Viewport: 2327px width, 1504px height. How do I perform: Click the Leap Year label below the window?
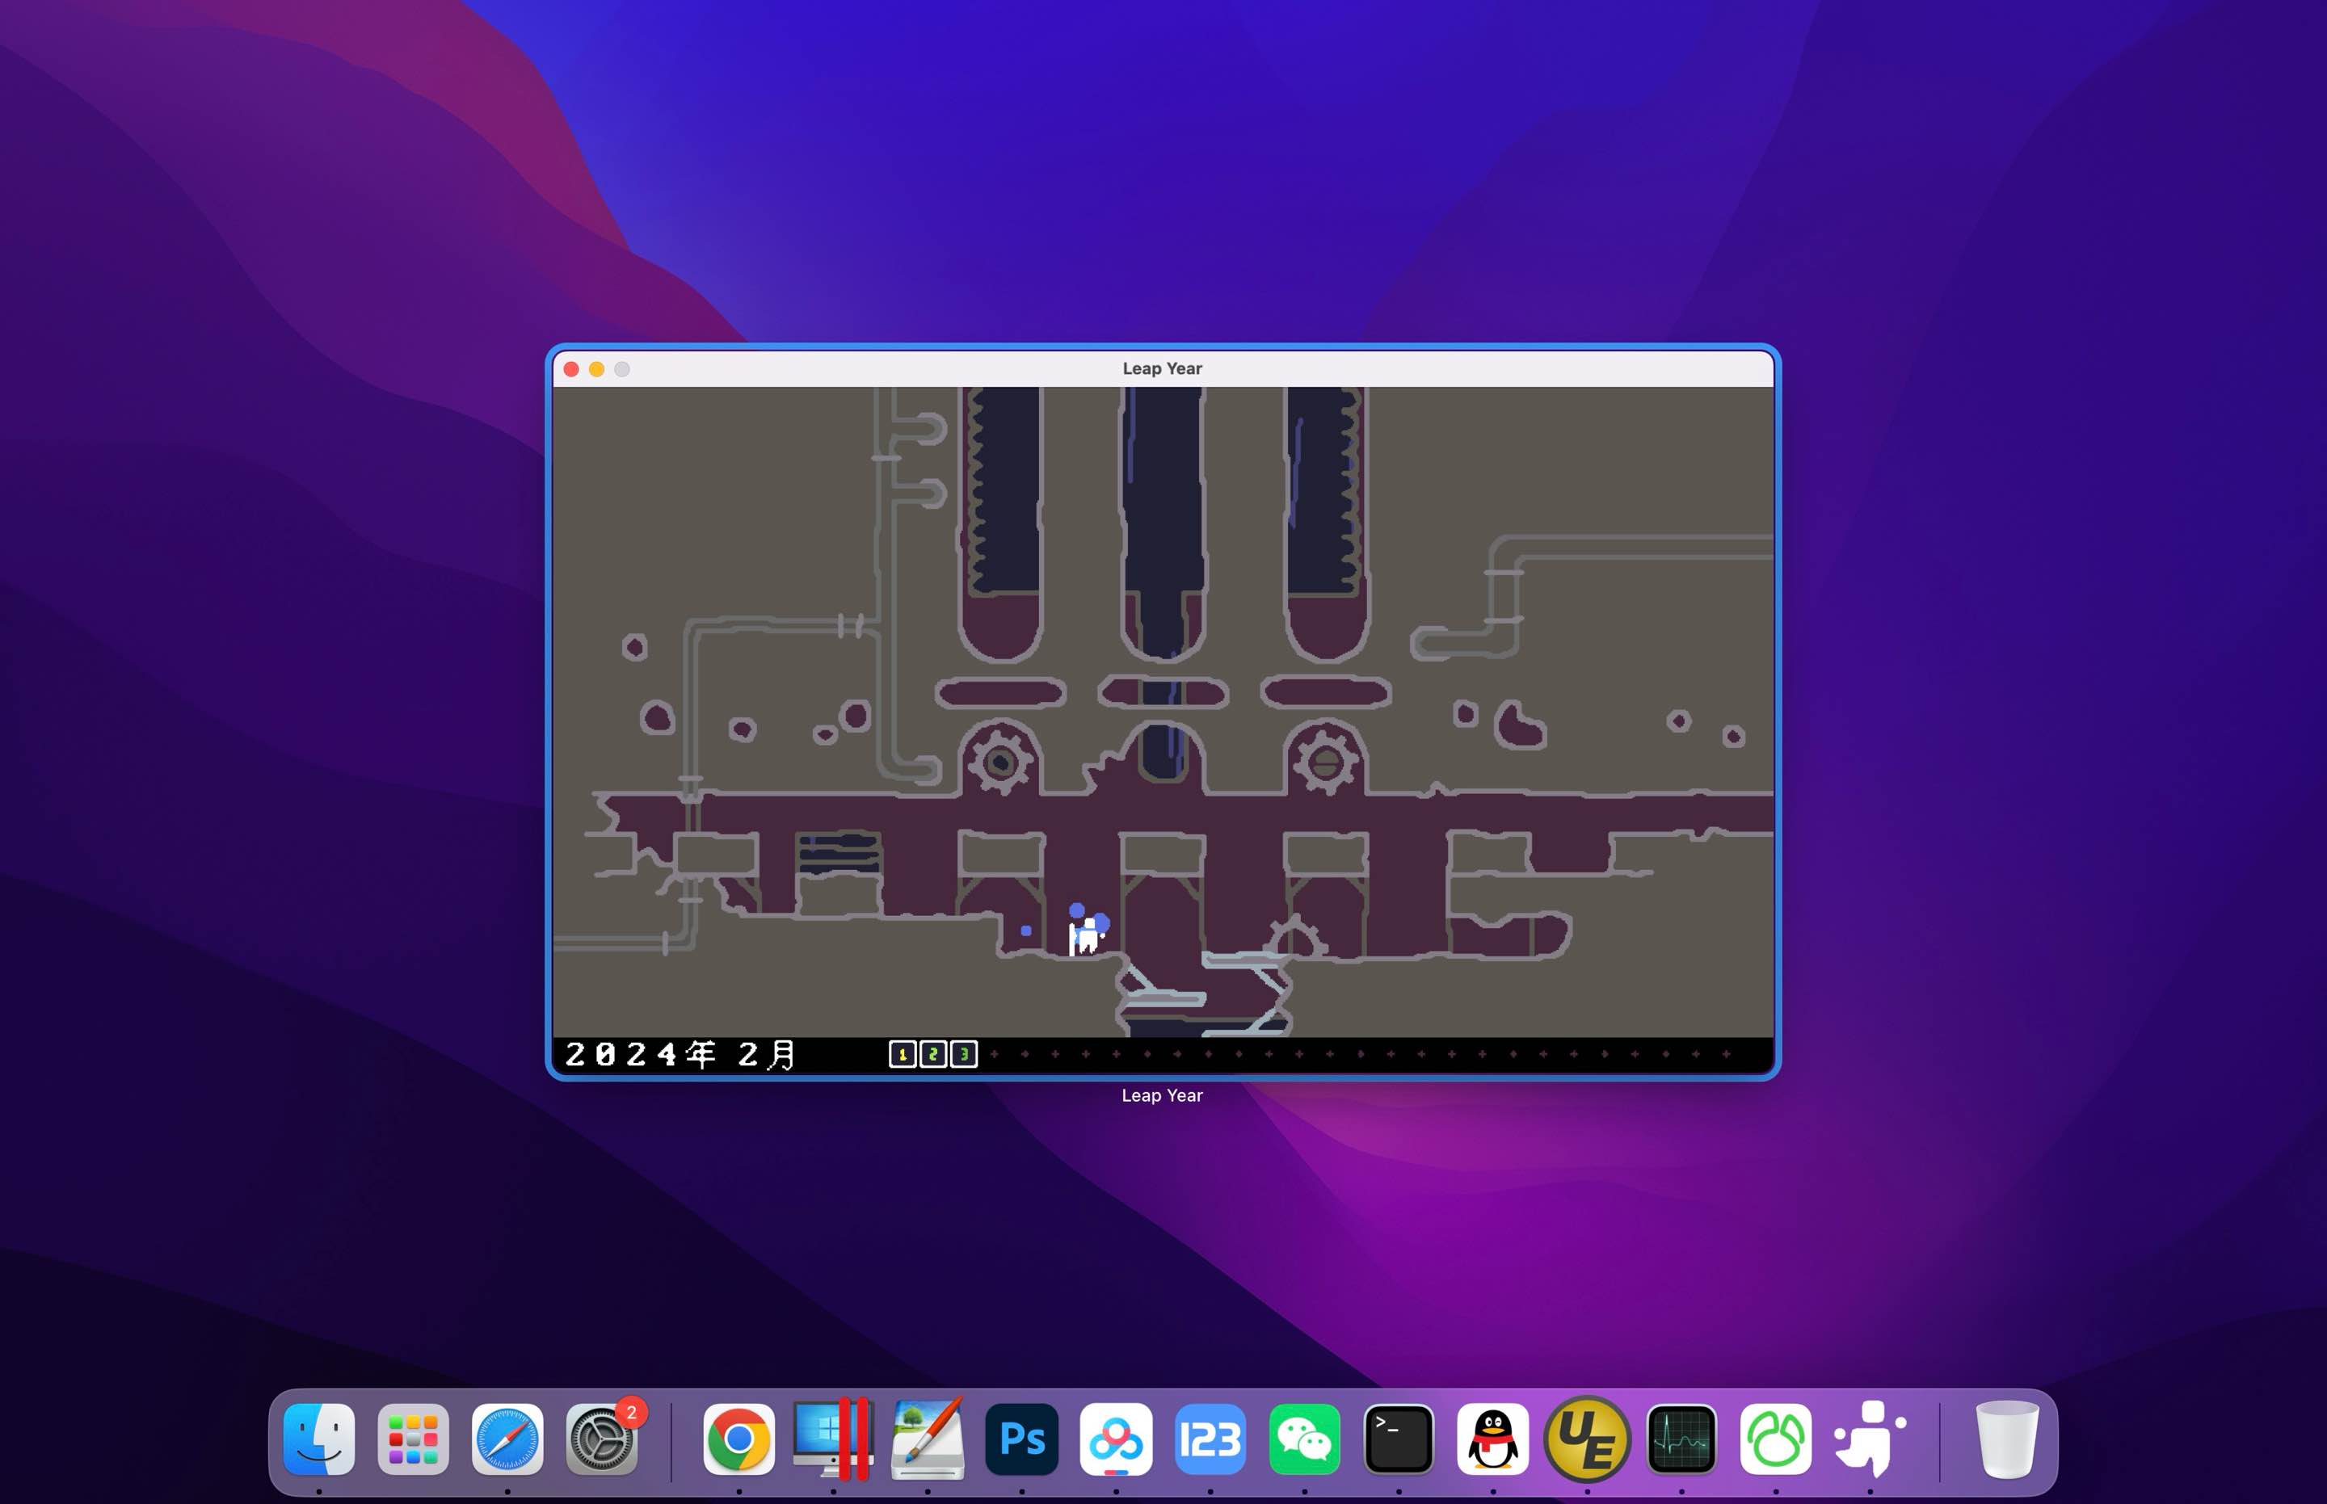pyautogui.click(x=1162, y=1094)
